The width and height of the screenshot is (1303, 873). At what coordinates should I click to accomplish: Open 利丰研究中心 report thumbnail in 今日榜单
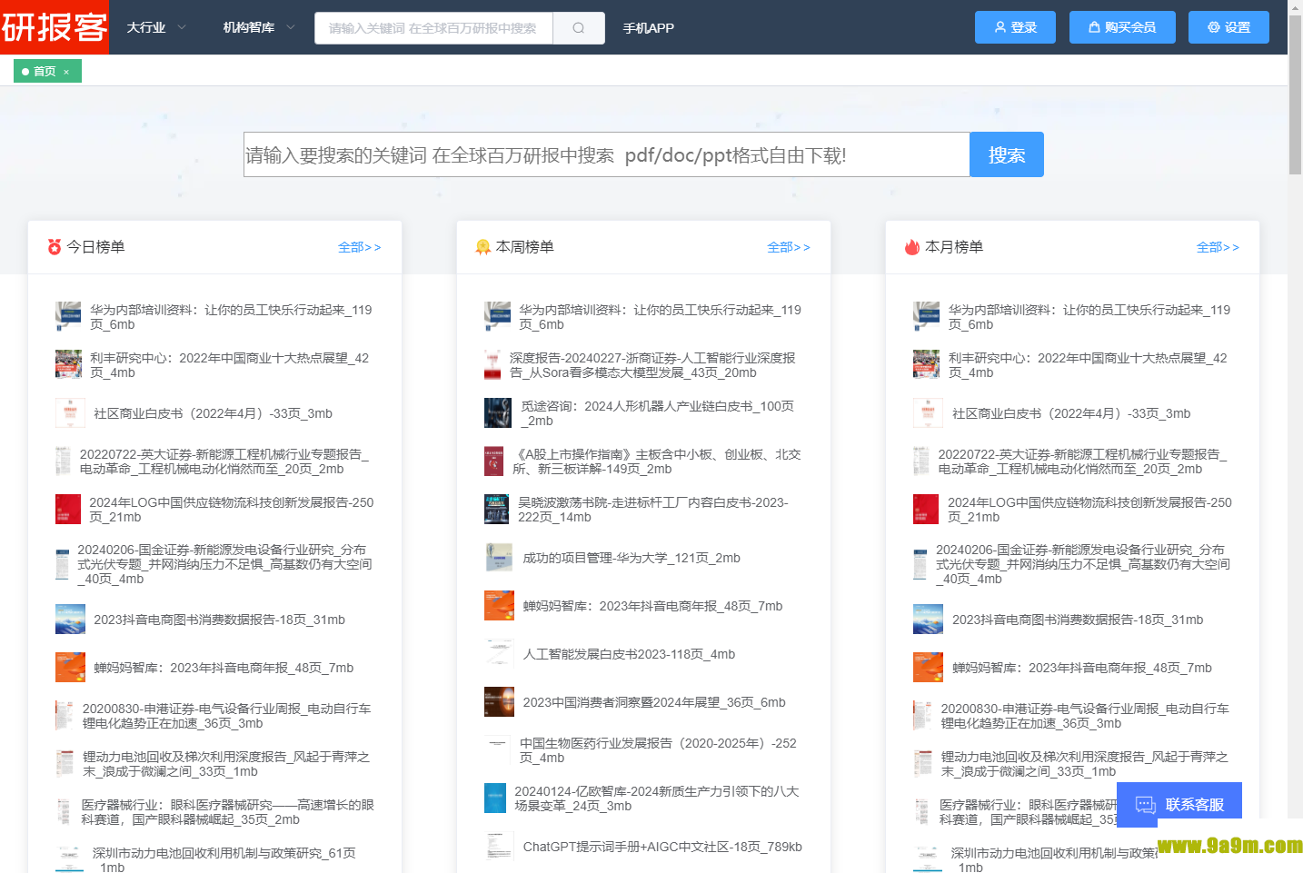pos(68,364)
